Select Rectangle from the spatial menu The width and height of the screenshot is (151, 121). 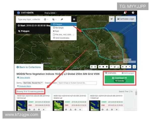click(x=59, y=28)
